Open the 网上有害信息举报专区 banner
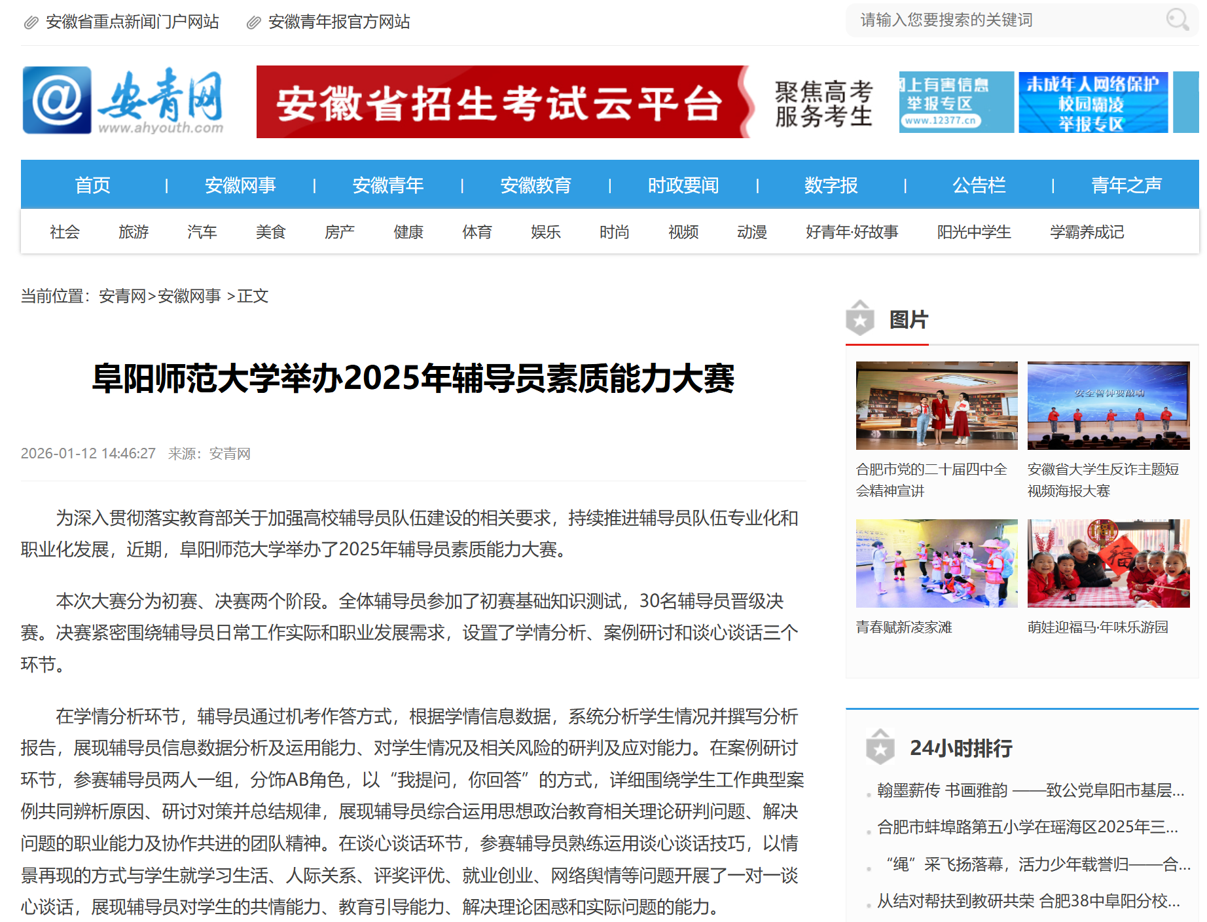1207x922 pixels. pos(956,103)
